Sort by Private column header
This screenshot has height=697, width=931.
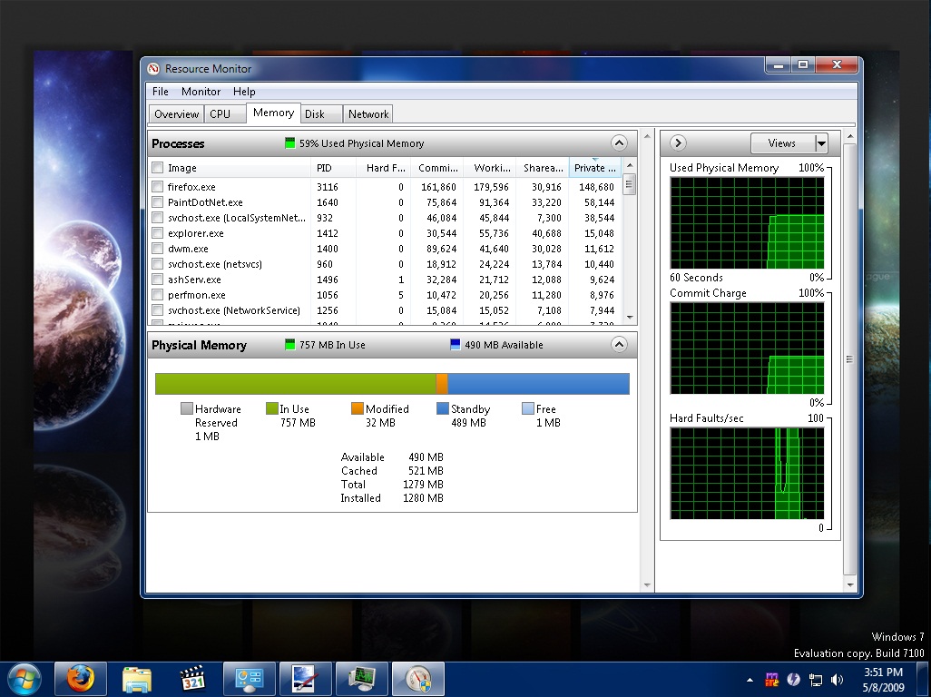click(595, 168)
